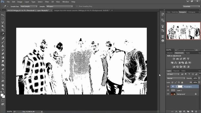The width and height of the screenshot is (201, 113).
Task: Open the Normal blend mode dropdown
Action: pos(176,78)
